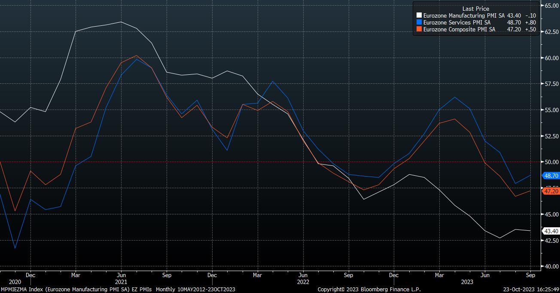Click the orange Composite PMI legend swatch
The height and width of the screenshot is (293, 560).
(x=419, y=29)
